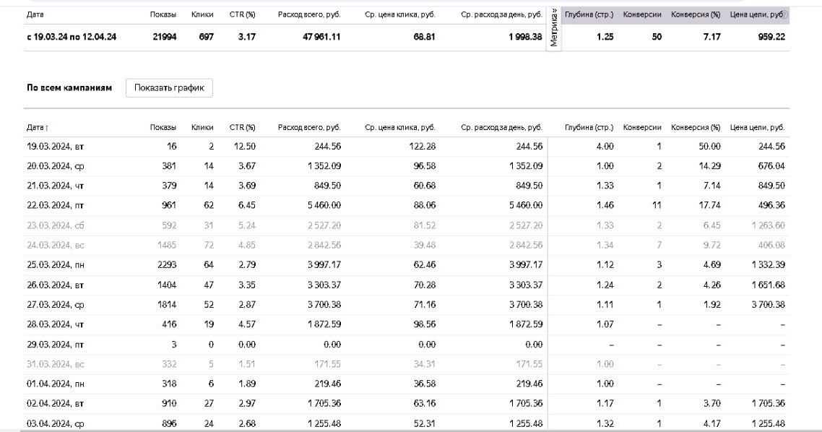Image resolution: width=822 pixels, height=432 pixels.
Task: Click the Показать график button
Action: pyautogui.click(x=169, y=88)
